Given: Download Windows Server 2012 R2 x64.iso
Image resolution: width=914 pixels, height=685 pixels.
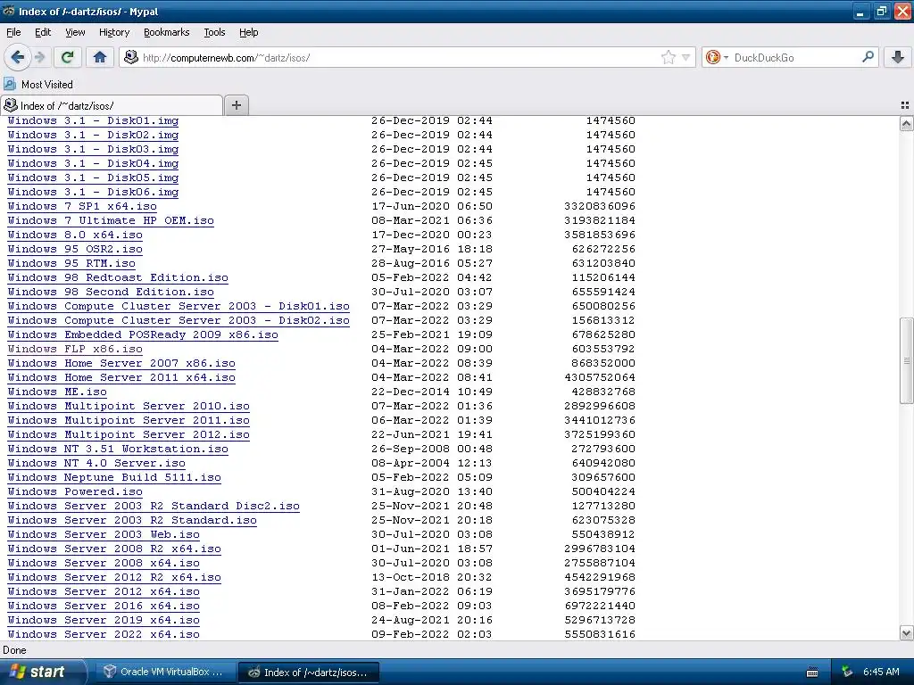Looking at the screenshot, I should coord(114,577).
